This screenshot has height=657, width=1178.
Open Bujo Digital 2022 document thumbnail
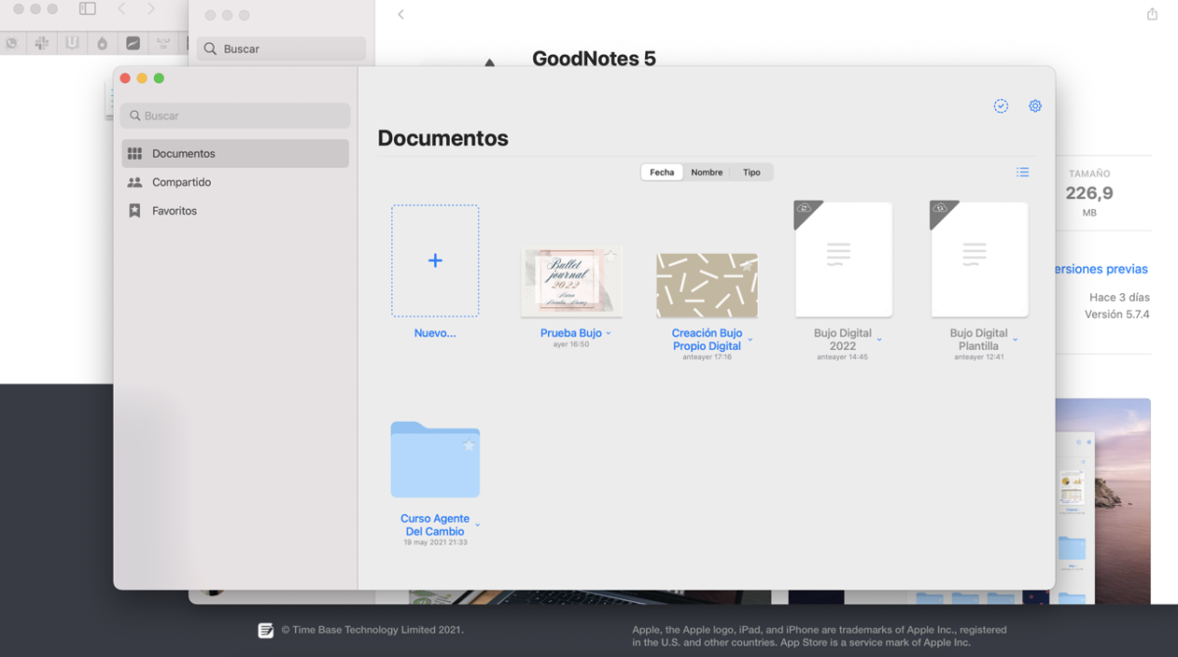point(844,260)
